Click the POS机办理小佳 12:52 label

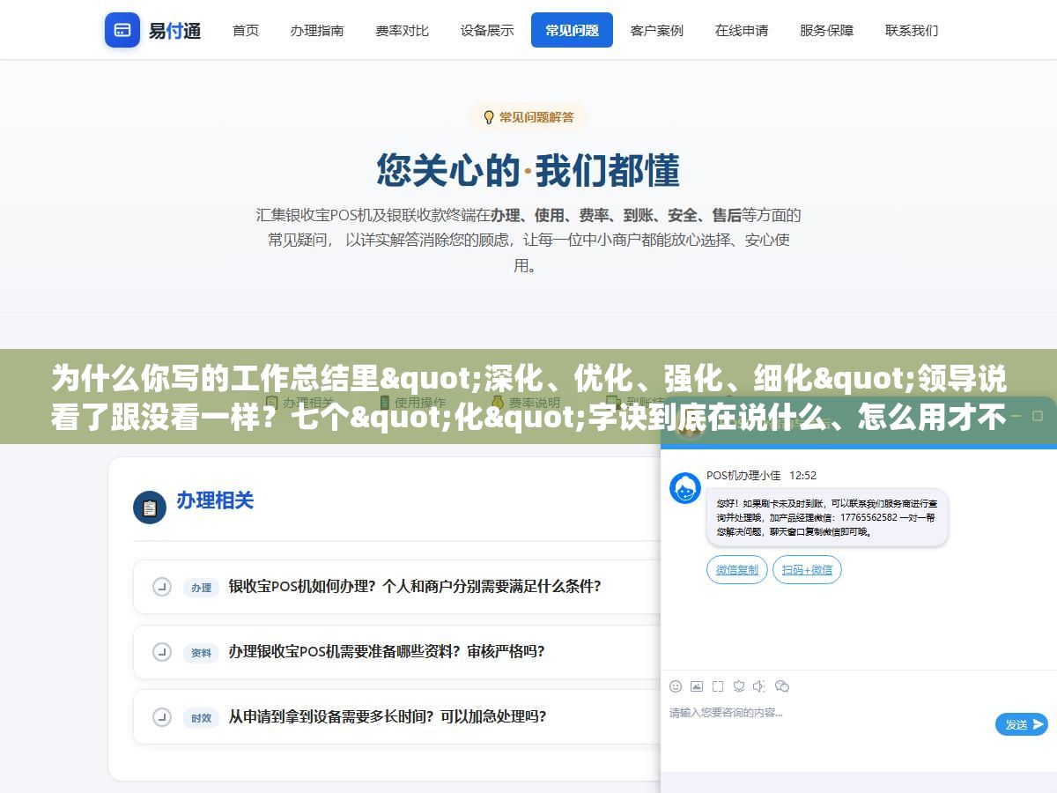(x=761, y=475)
